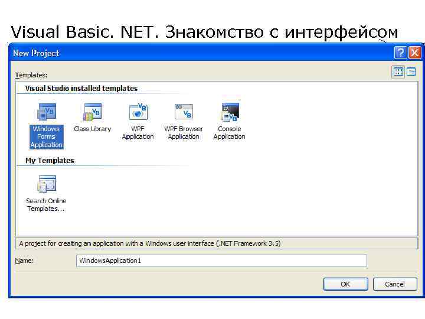This screenshot has width=425, height=319.
Task: Cancel the New Project dialog
Action: (x=395, y=284)
